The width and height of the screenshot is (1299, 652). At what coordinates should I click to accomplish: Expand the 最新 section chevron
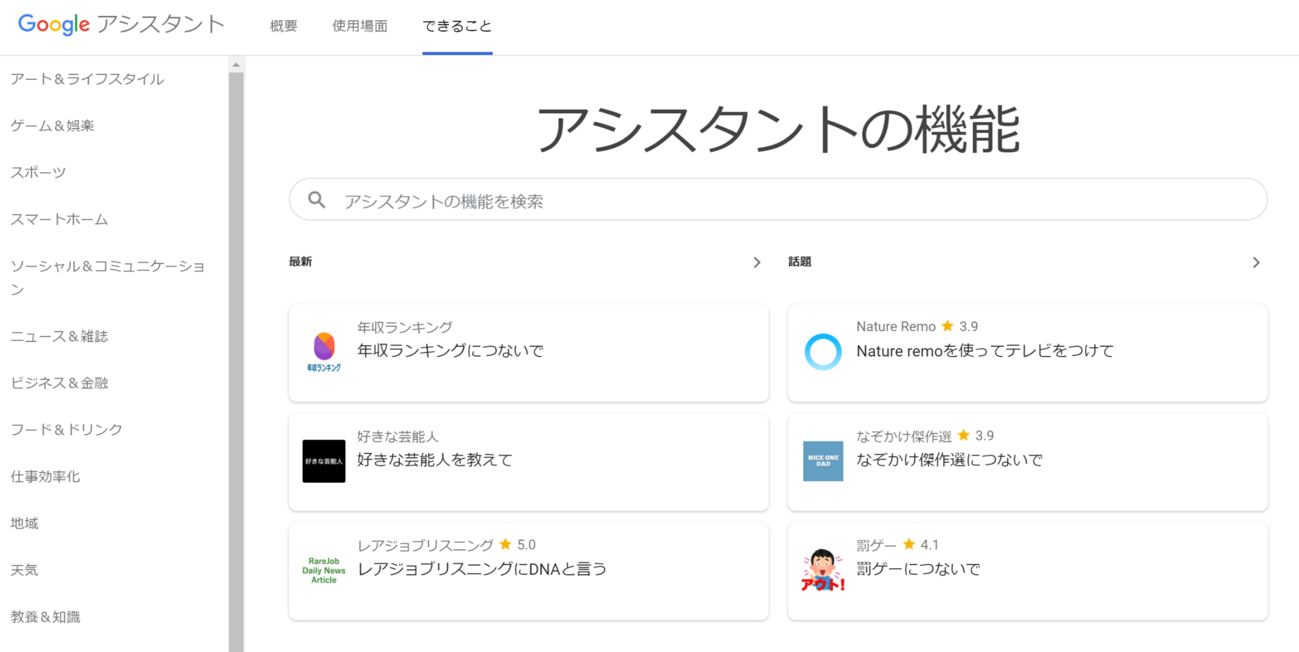757,263
